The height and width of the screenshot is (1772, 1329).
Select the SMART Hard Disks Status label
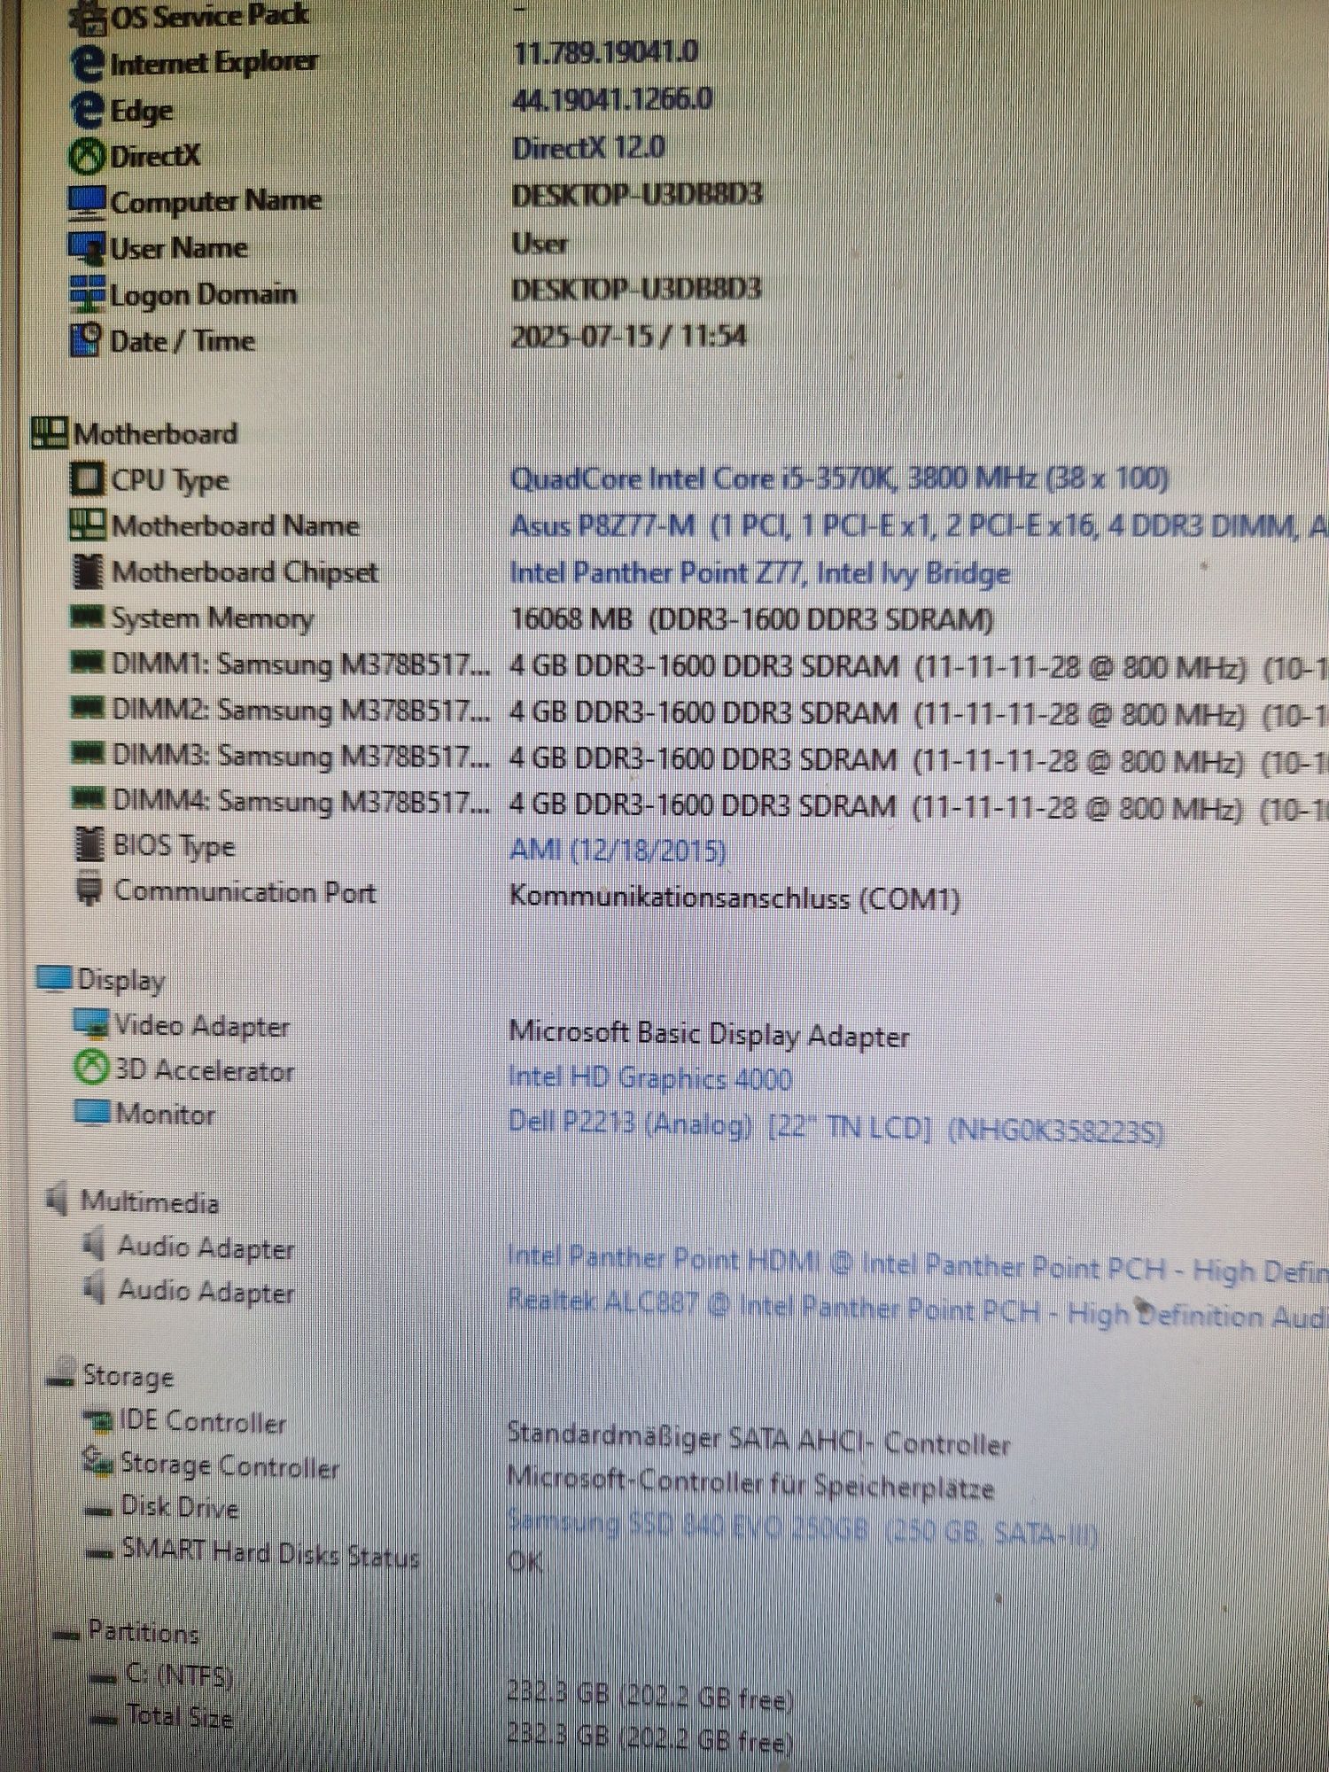pyautogui.click(x=271, y=1553)
